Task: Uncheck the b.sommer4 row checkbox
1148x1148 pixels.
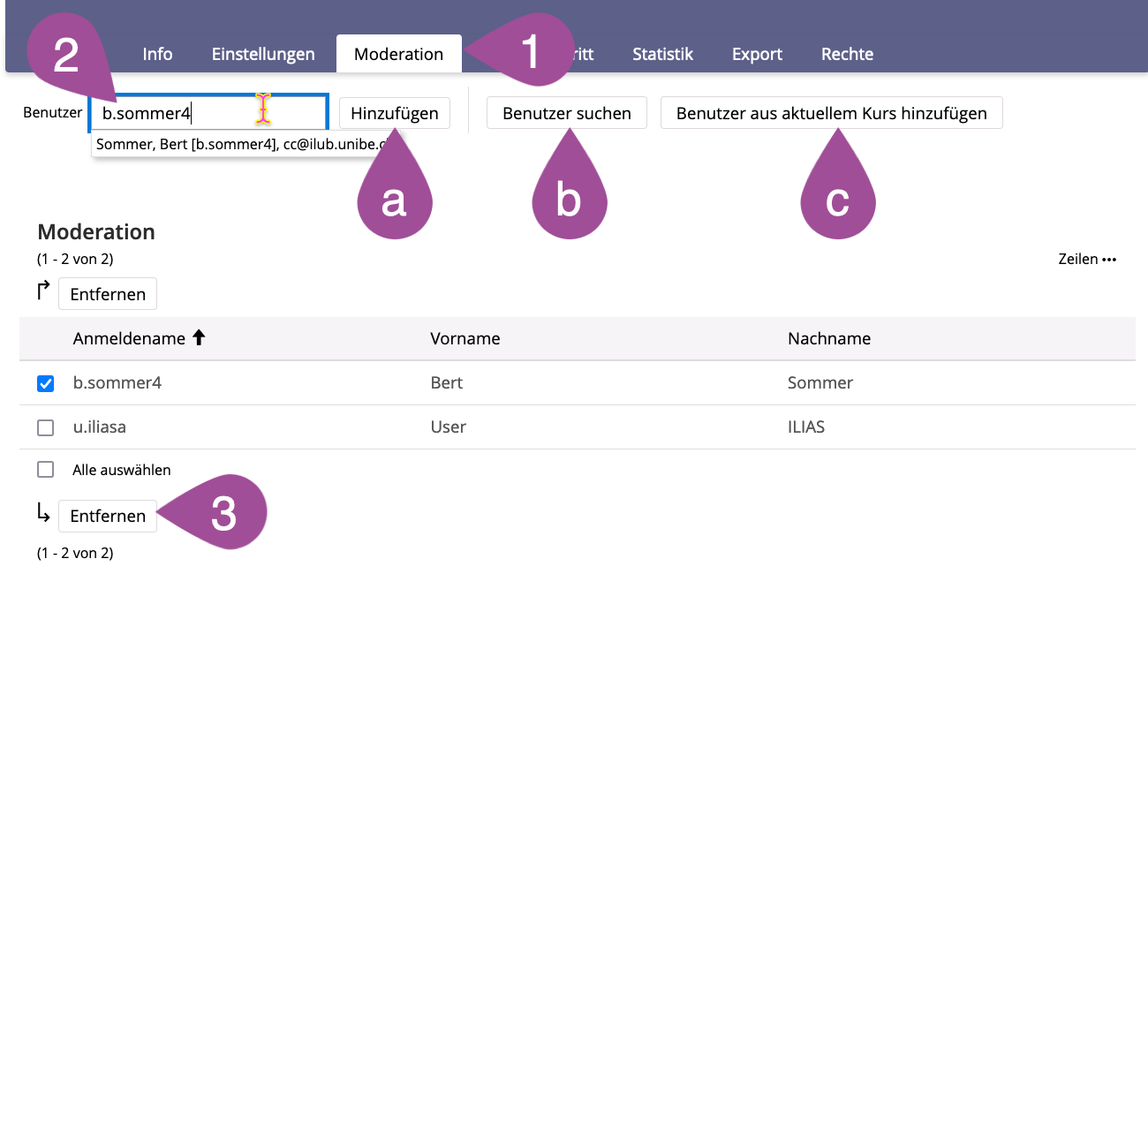Action: (46, 383)
